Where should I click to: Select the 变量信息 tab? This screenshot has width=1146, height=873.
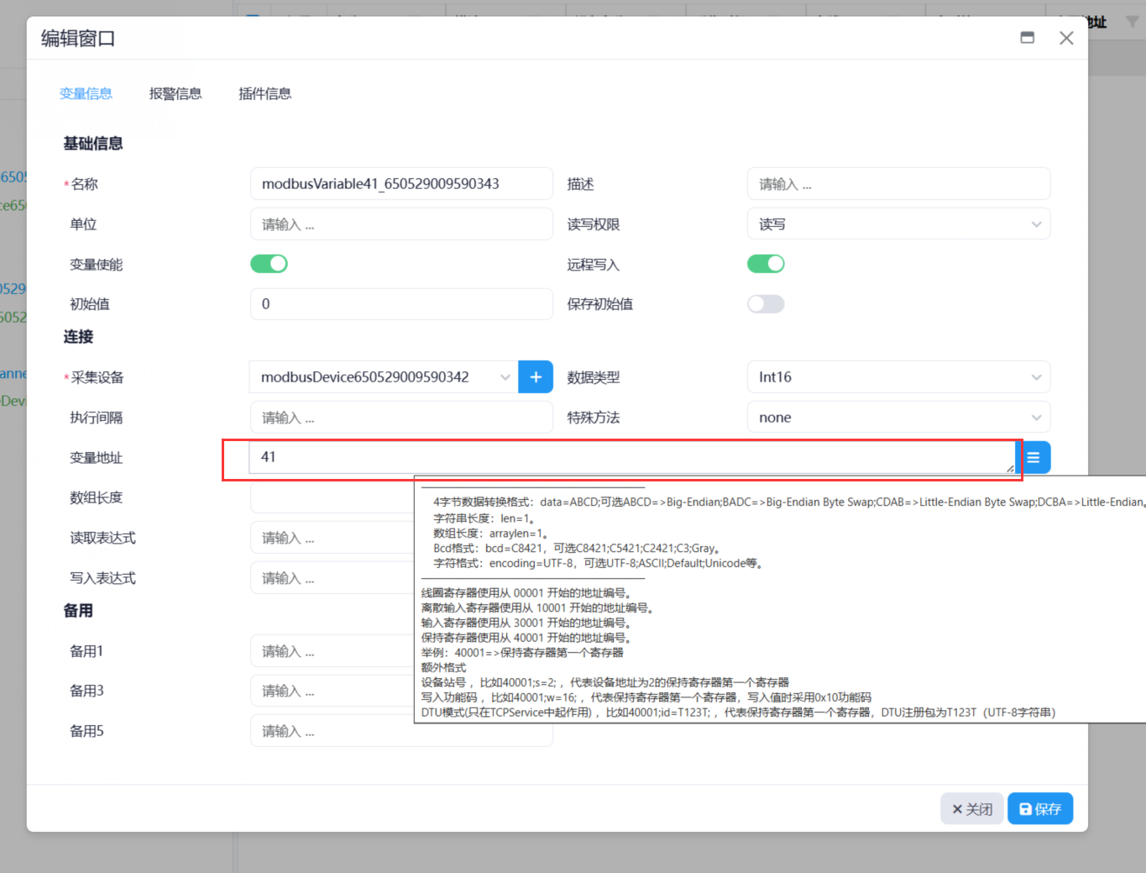click(86, 93)
